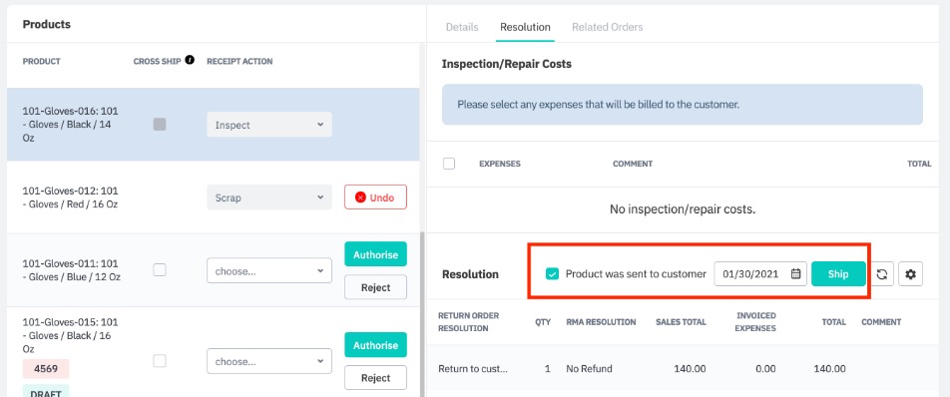Click the invoiced expenses value 0.00

pyautogui.click(x=765, y=368)
